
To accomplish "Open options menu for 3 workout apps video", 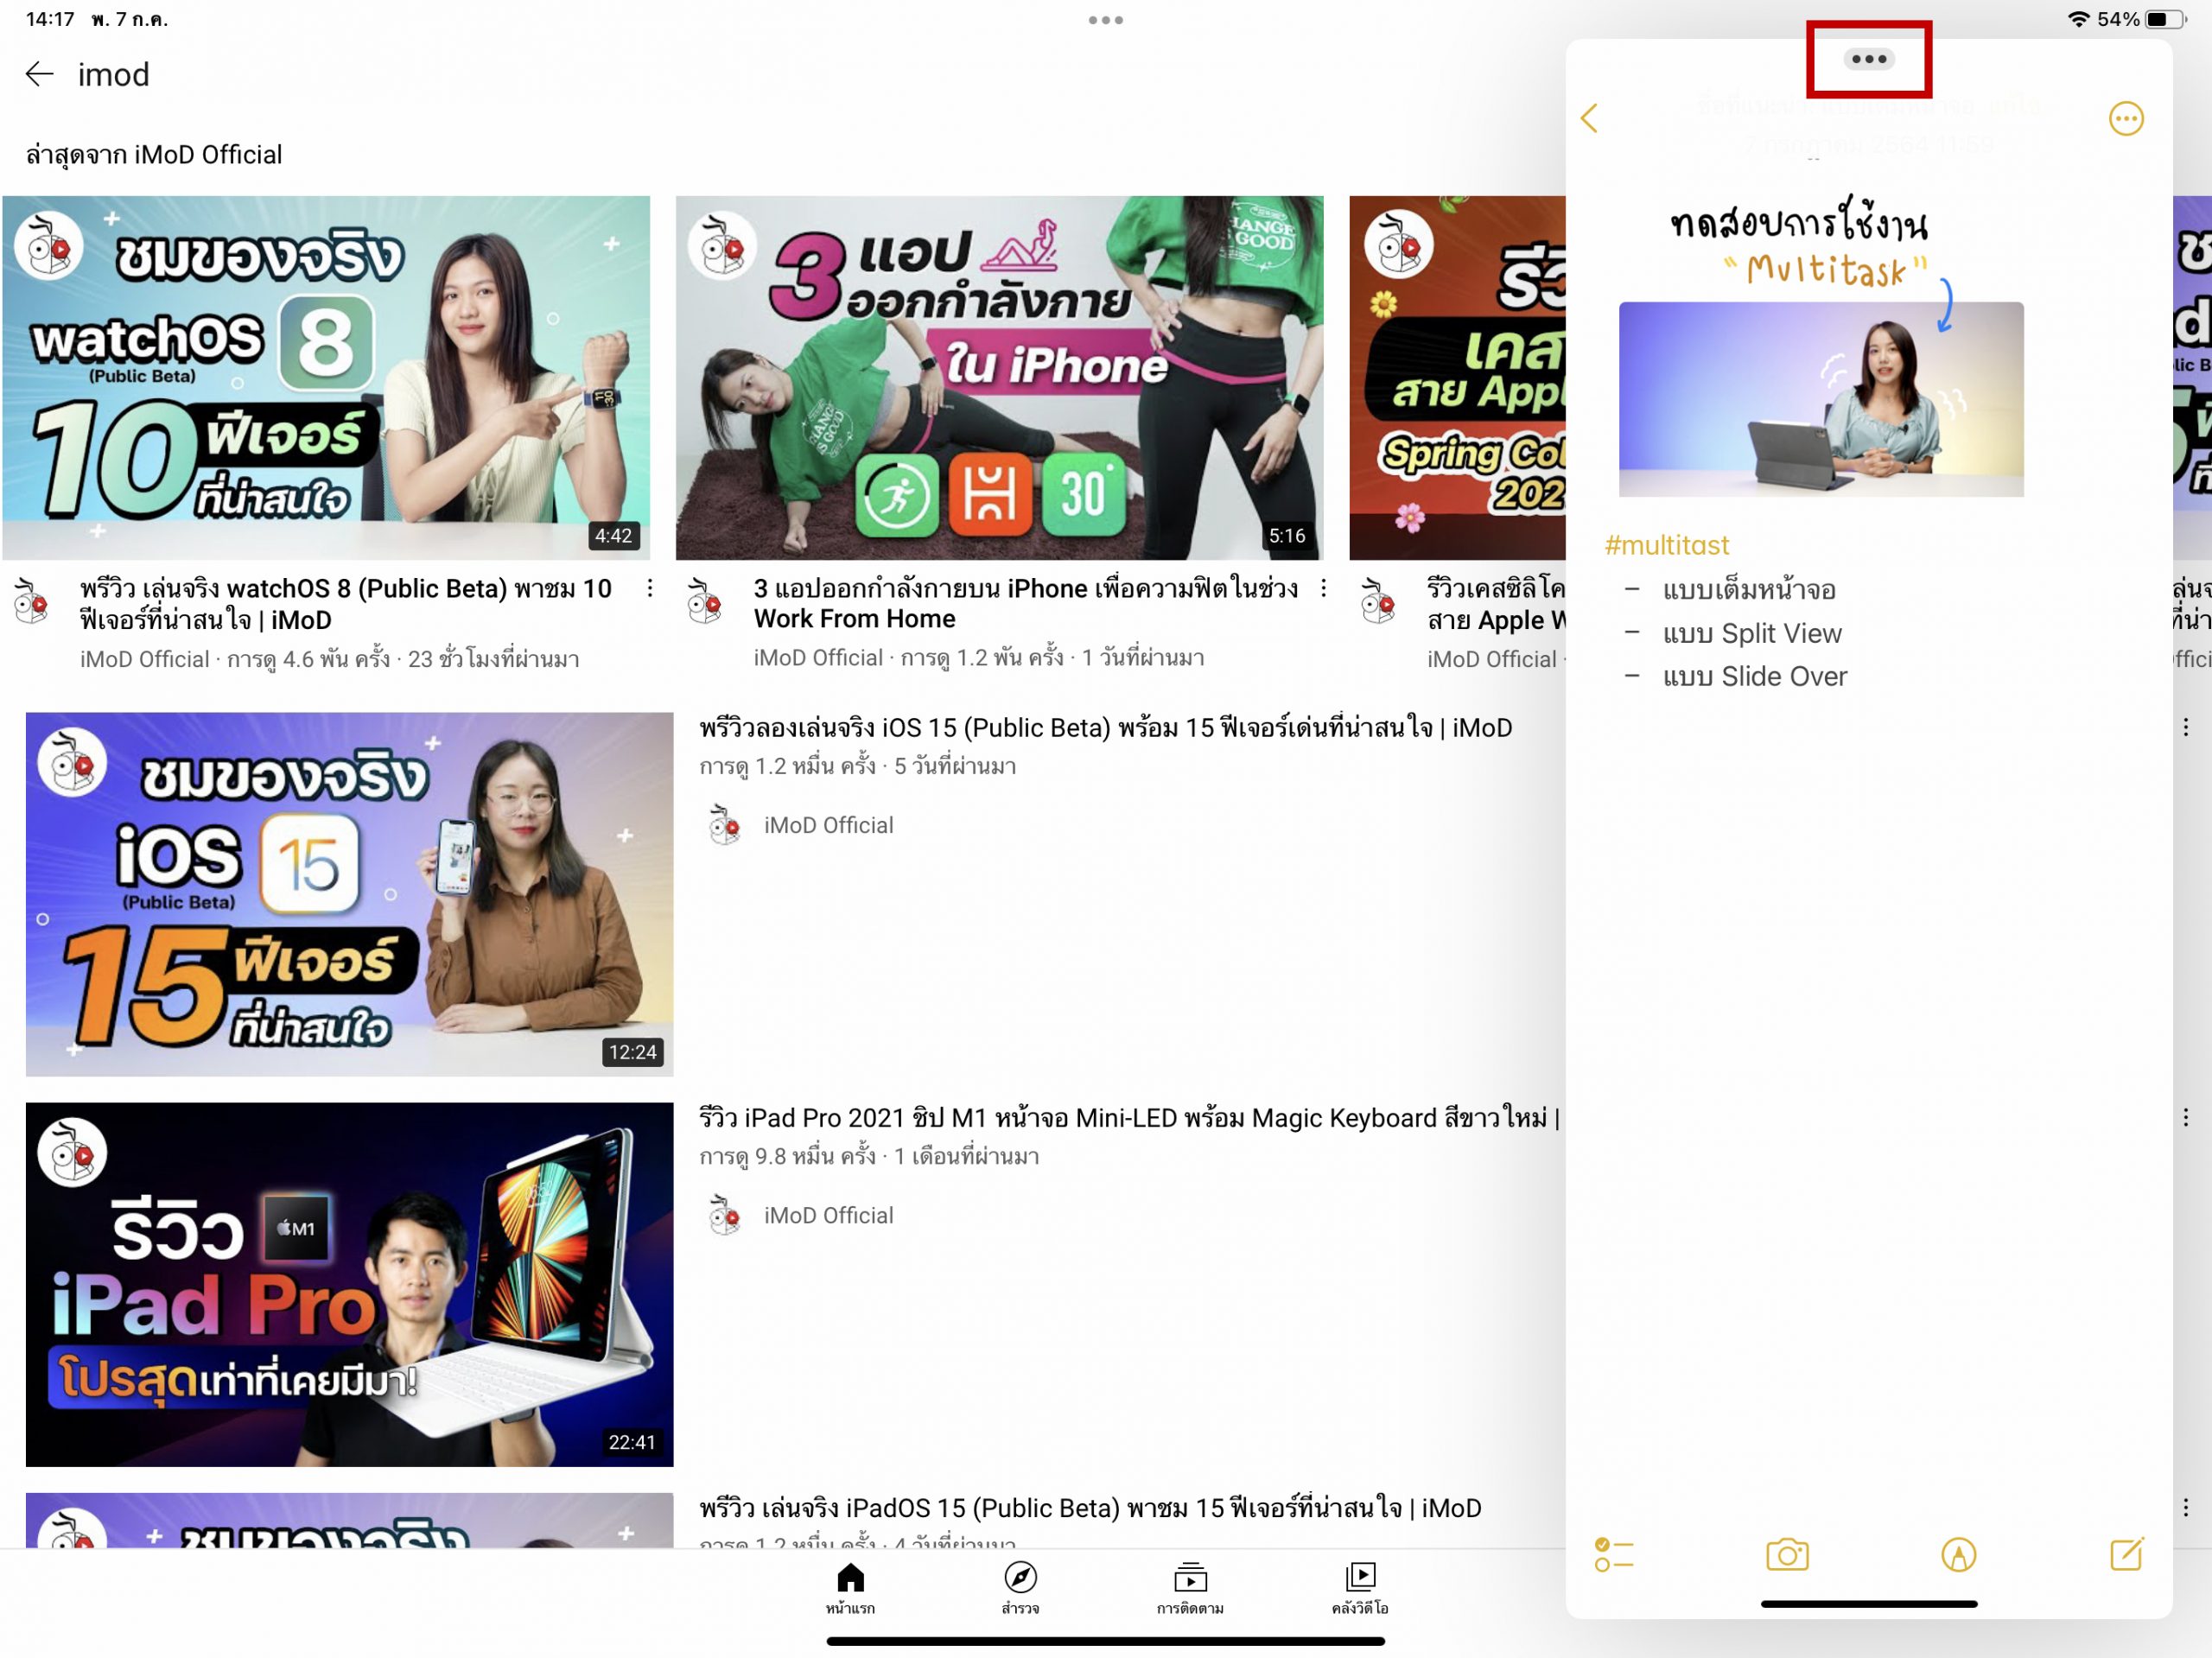I will tap(1323, 588).
